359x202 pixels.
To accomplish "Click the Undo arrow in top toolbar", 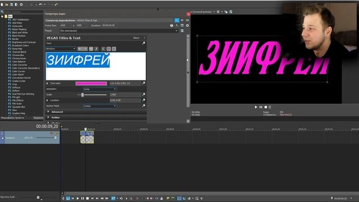I will pos(40,4).
